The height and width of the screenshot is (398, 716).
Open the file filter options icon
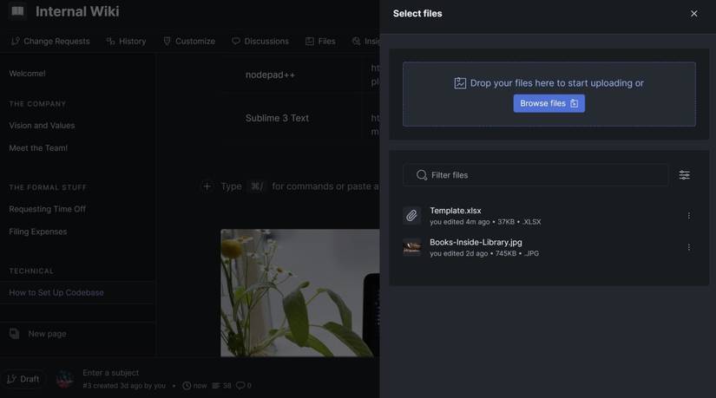pos(684,175)
